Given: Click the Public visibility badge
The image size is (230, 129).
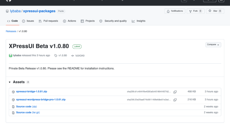Looking at the screenshot, I should coord(61,11).
